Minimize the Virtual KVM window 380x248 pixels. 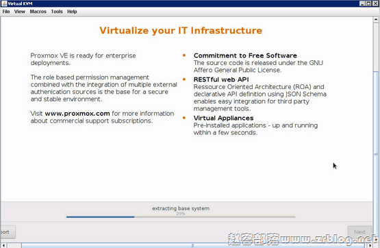click(x=362, y=3)
